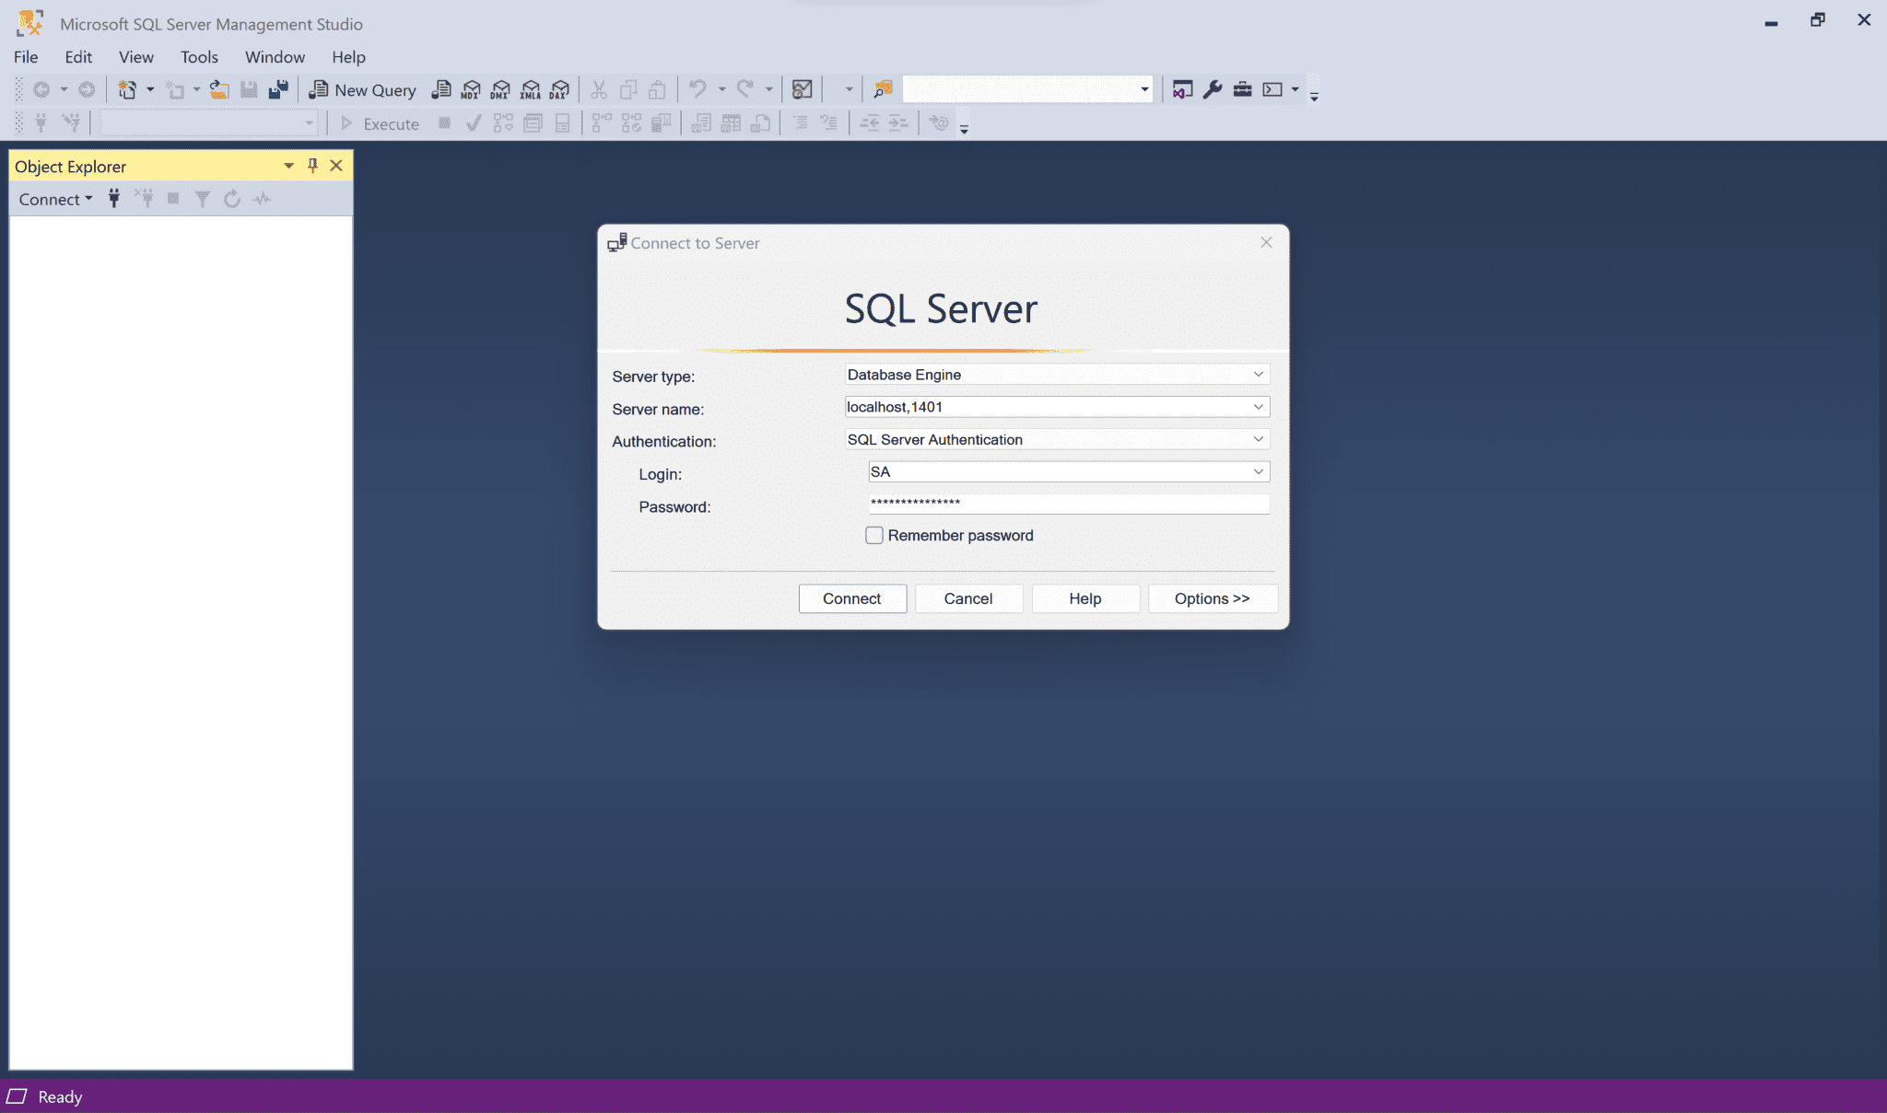Screen dimensions: 1887x1113
Task: Open the Server type dropdown
Action: [1257, 375]
